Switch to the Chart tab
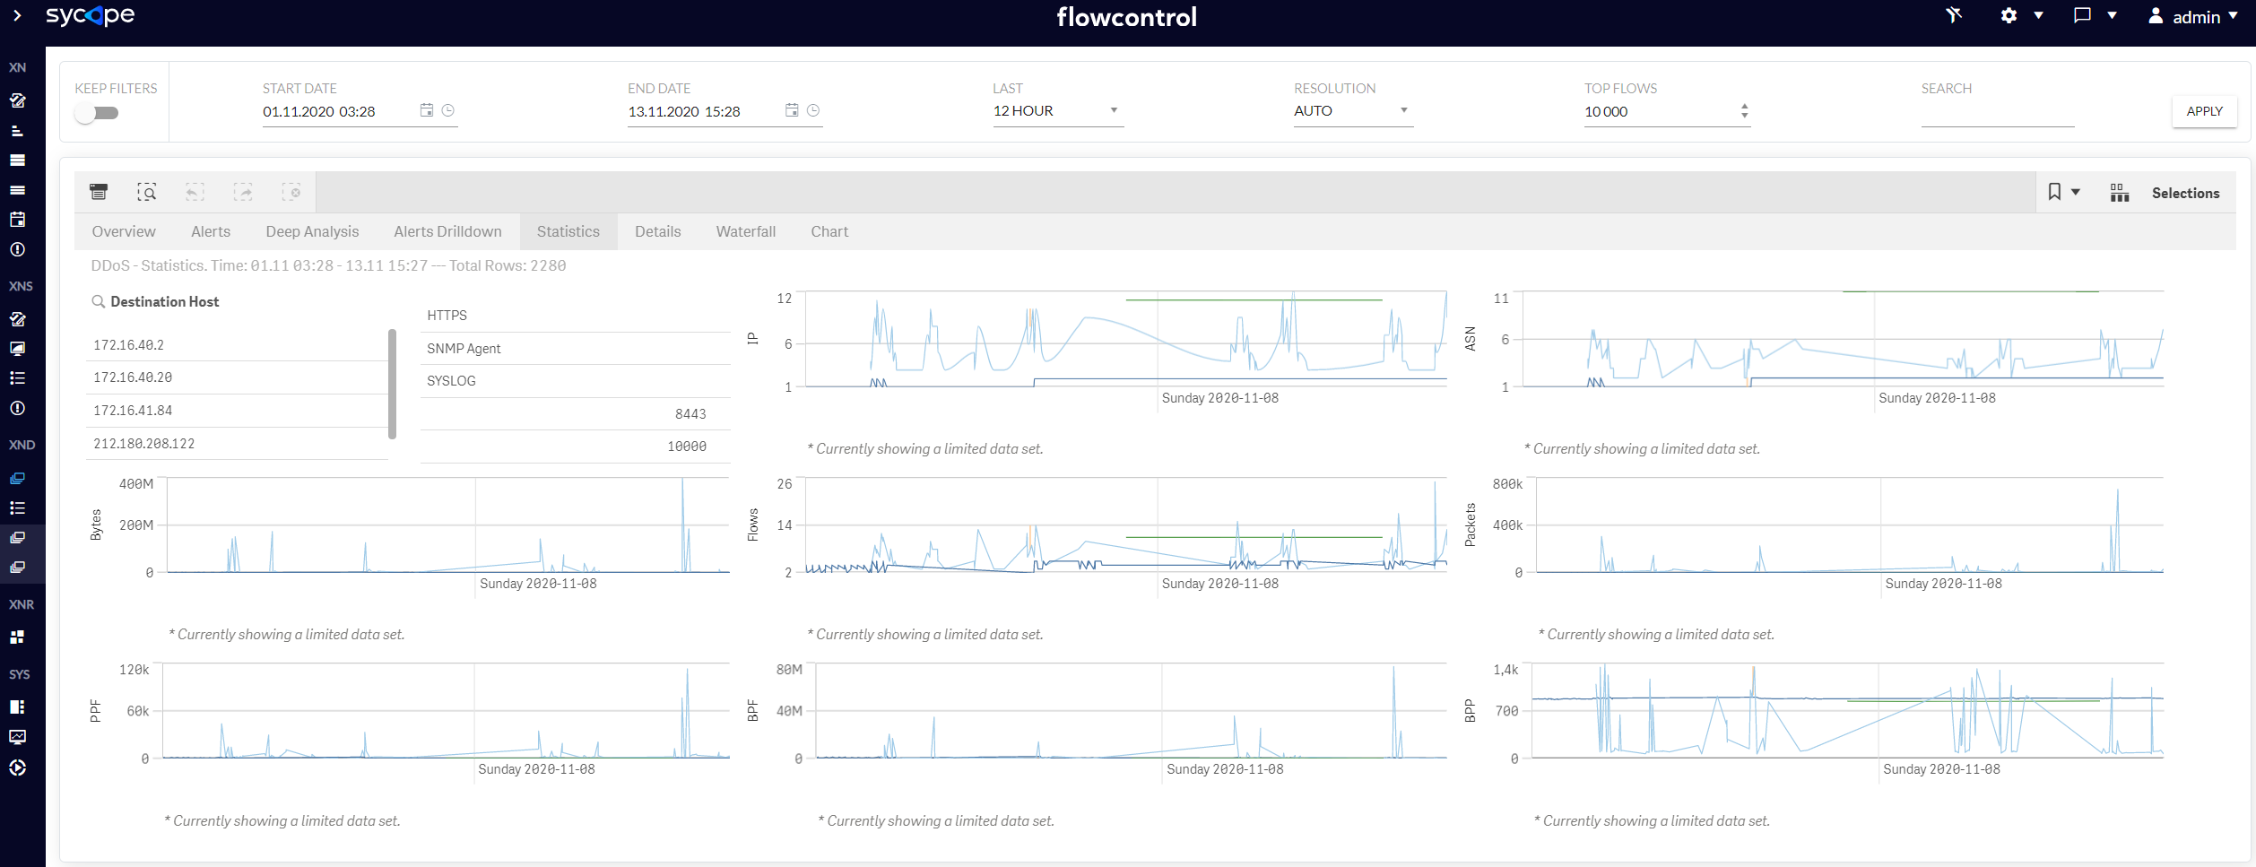The image size is (2256, 867). [x=829, y=231]
